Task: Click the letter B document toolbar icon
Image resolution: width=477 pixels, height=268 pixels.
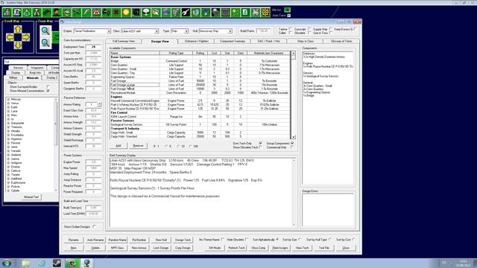Action: coord(245,13)
